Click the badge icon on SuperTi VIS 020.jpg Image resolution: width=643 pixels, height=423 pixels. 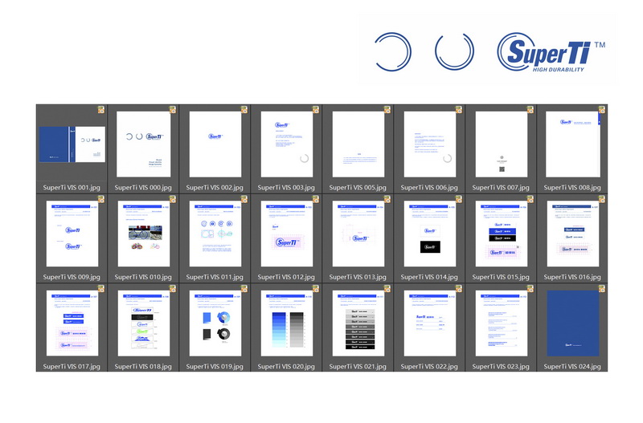point(316,289)
